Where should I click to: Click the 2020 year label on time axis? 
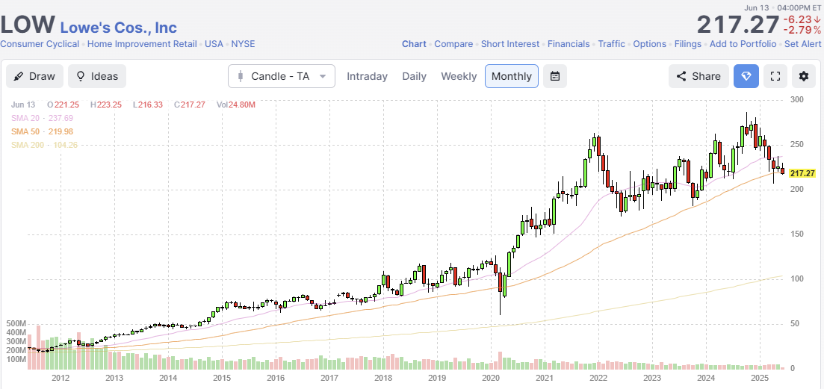[x=490, y=378]
